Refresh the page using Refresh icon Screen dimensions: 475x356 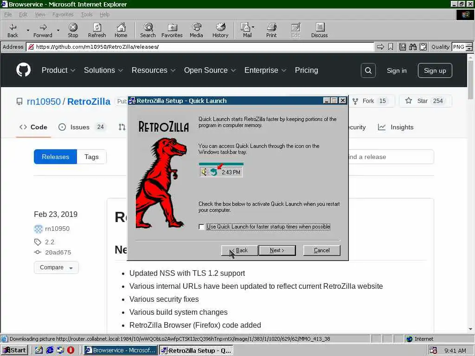97,30
